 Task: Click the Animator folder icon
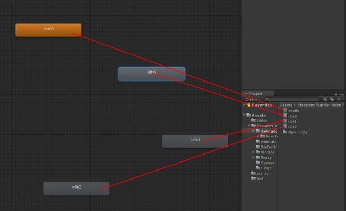[258, 141]
